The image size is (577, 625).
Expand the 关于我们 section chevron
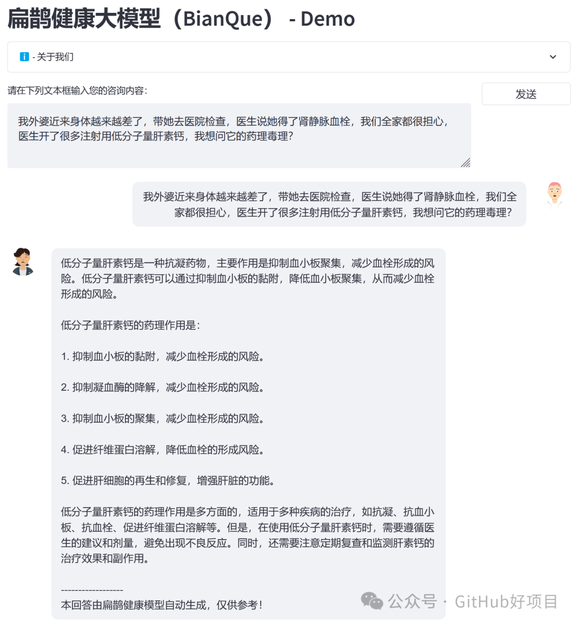(552, 57)
